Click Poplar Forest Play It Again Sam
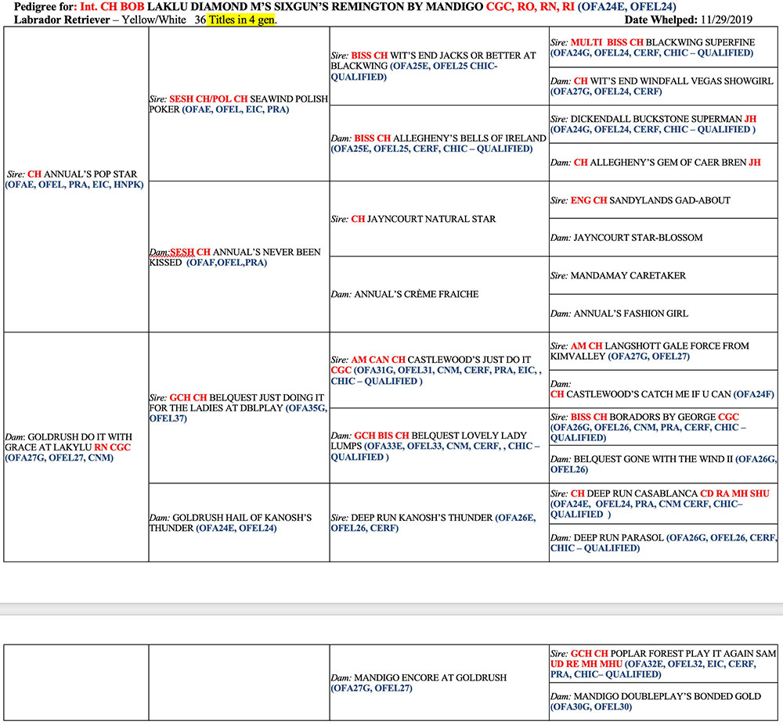 [x=664, y=663]
